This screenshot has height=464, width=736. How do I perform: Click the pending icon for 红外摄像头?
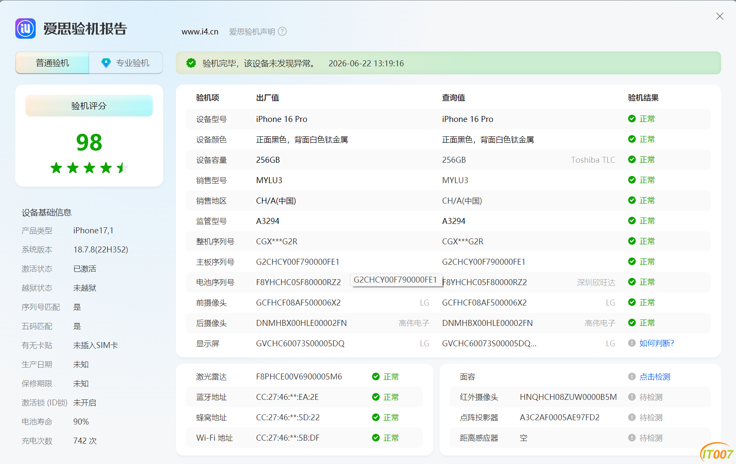click(x=632, y=397)
